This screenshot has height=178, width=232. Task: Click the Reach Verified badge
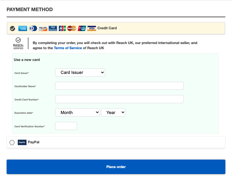(x=18, y=43)
